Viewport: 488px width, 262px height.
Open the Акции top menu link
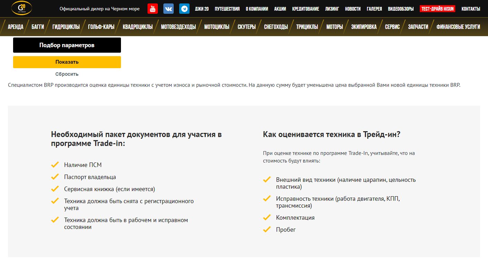[280, 9]
